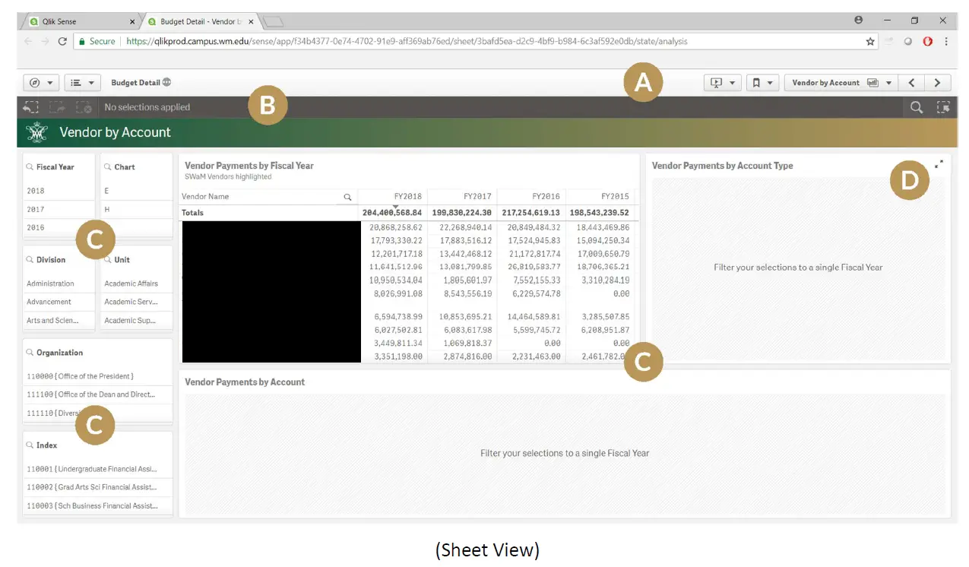
Task: Close the Budget Detail browser tab
Action: (x=251, y=21)
